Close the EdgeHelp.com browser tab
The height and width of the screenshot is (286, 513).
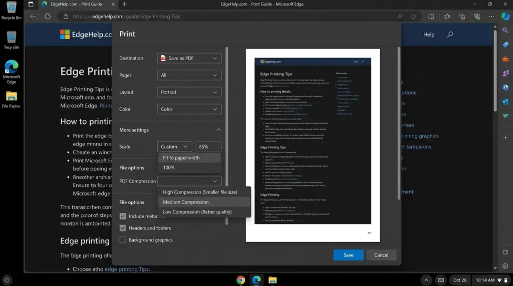113,4
